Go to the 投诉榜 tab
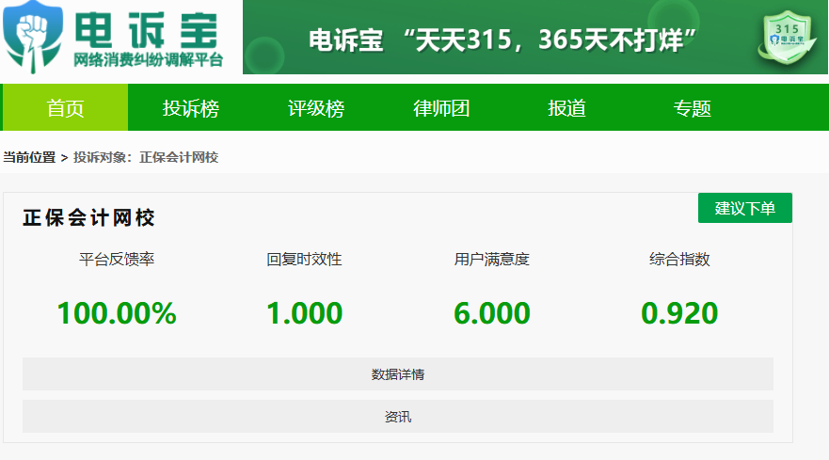The height and width of the screenshot is (460, 829). (190, 107)
